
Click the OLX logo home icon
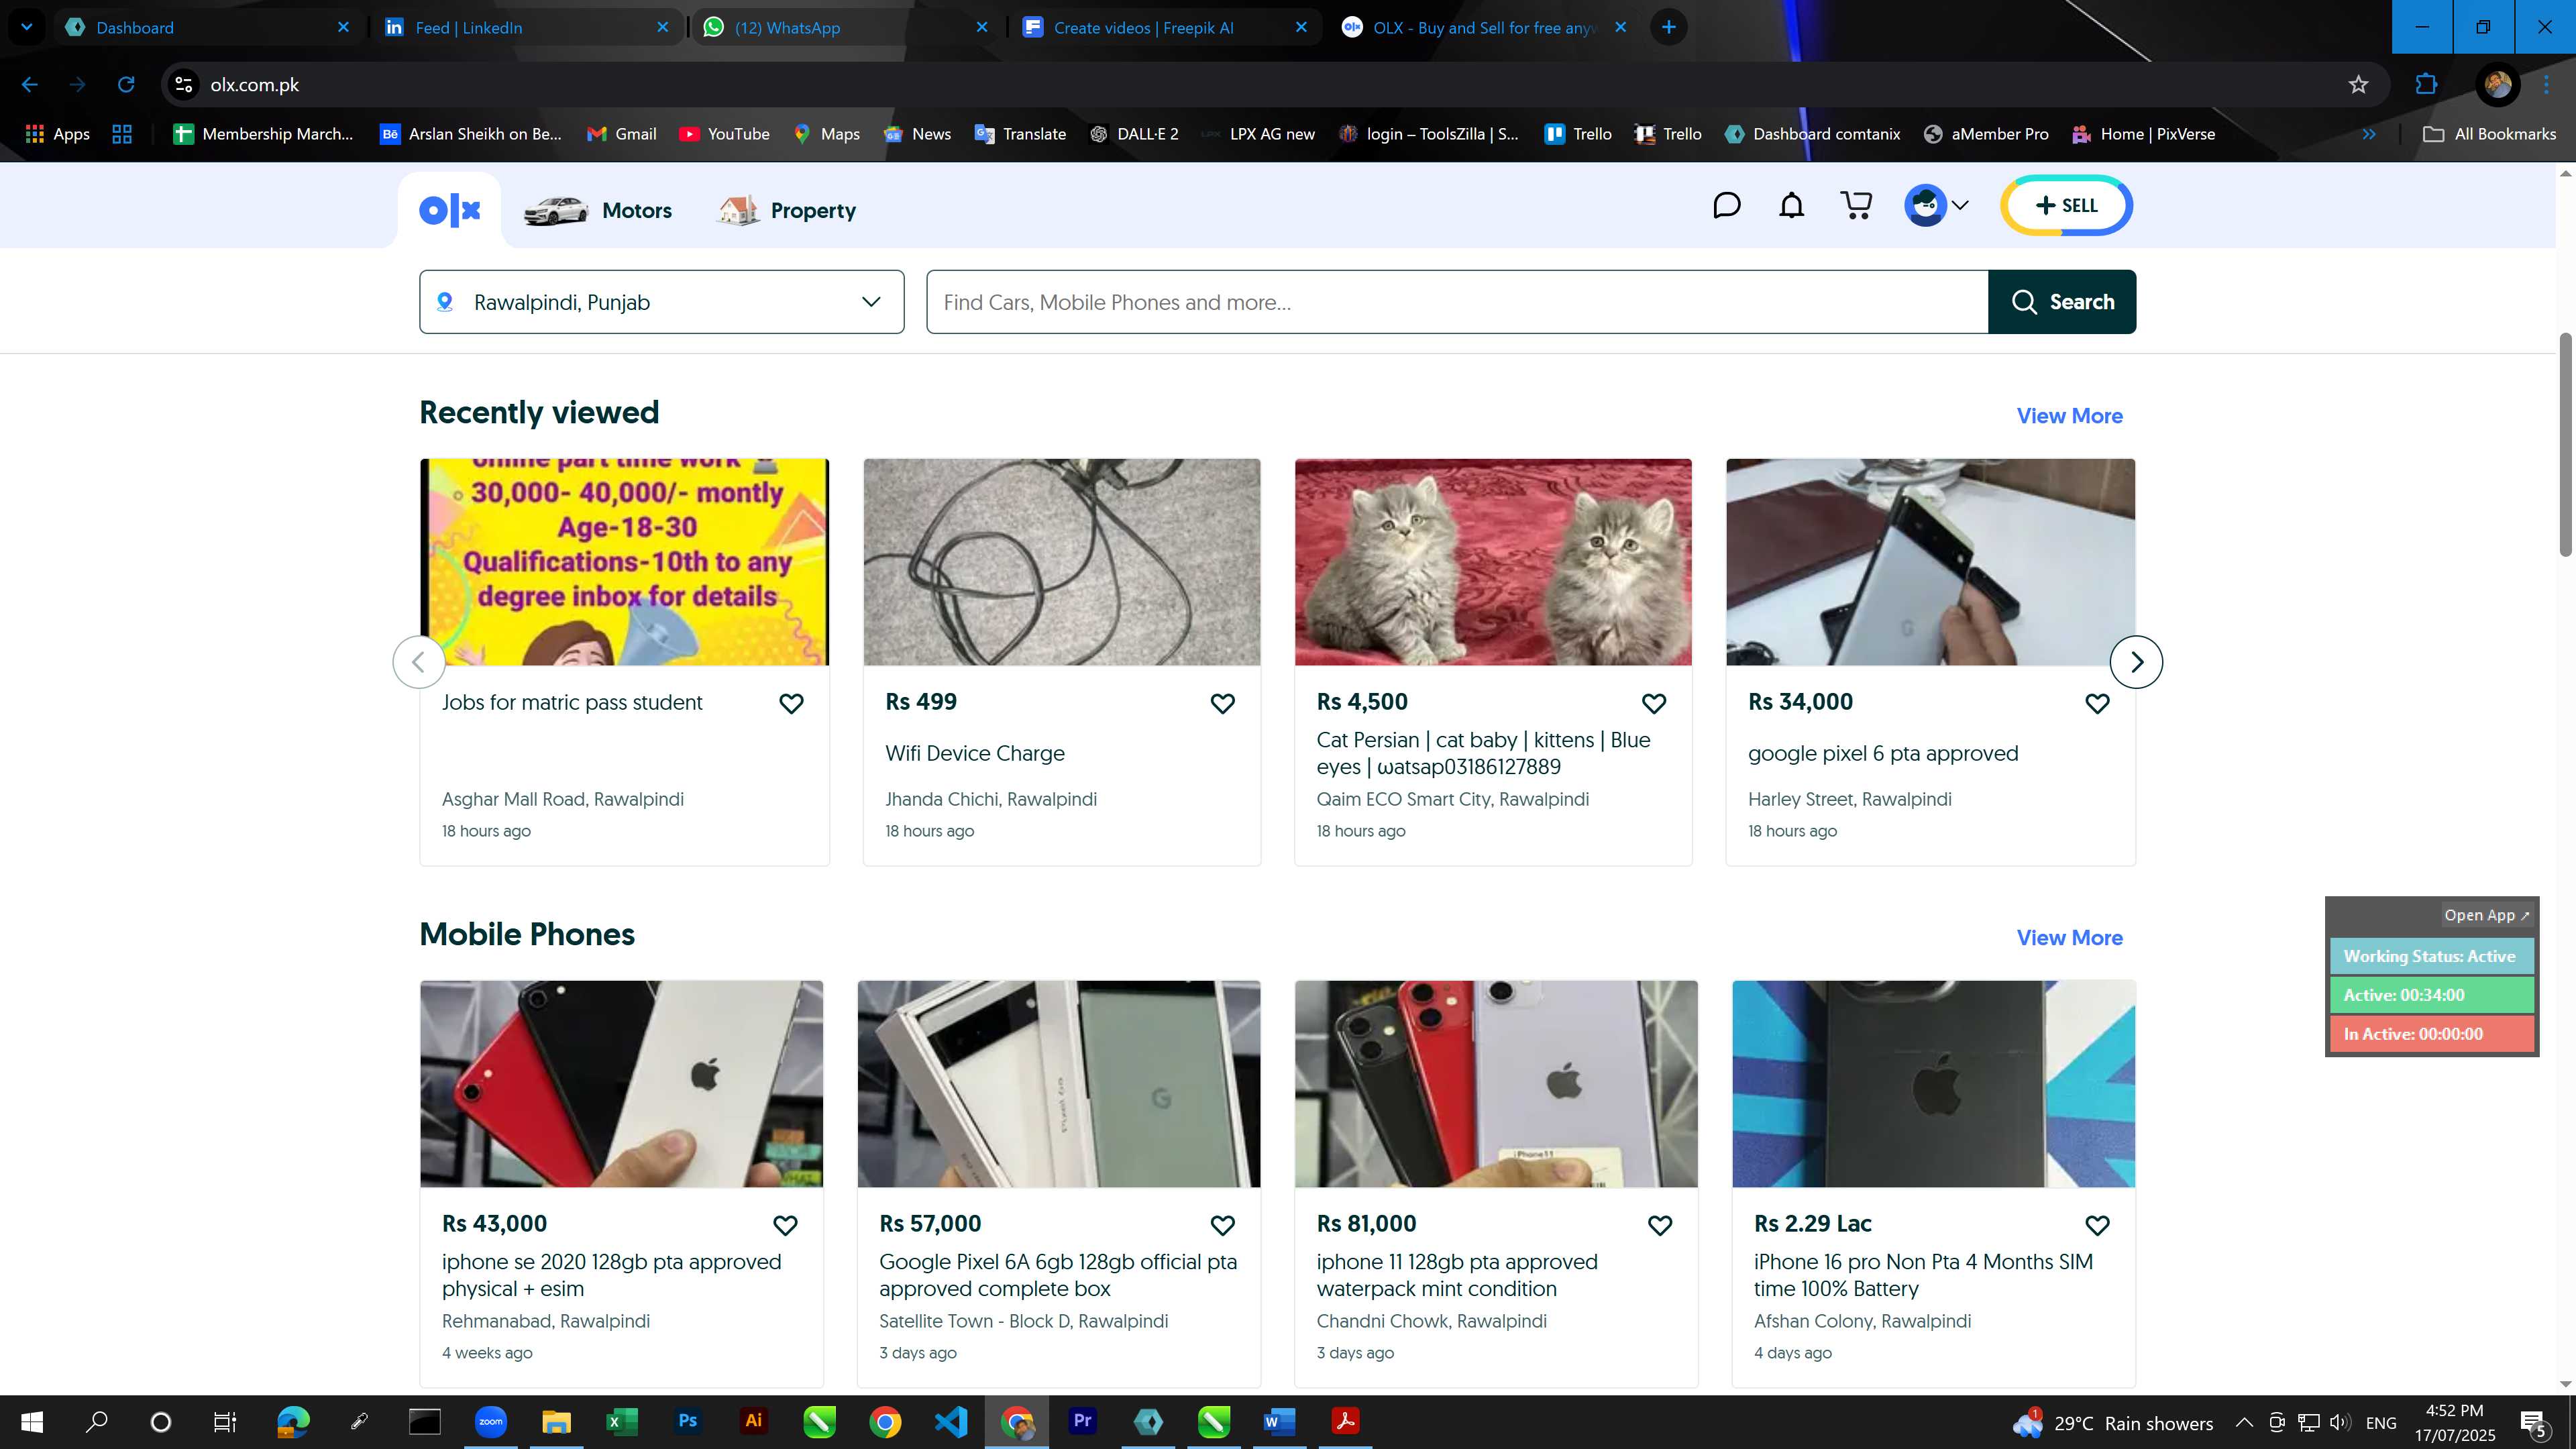450,210
